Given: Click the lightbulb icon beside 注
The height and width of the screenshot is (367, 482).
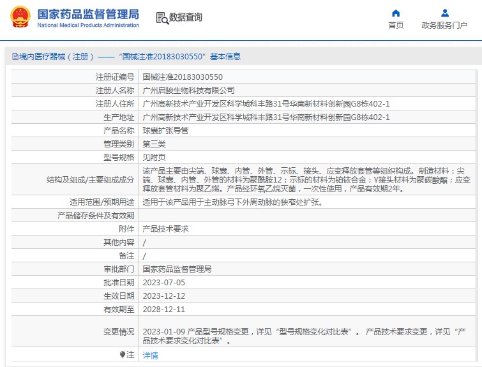Looking at the screenshot, I should point(123,355).
